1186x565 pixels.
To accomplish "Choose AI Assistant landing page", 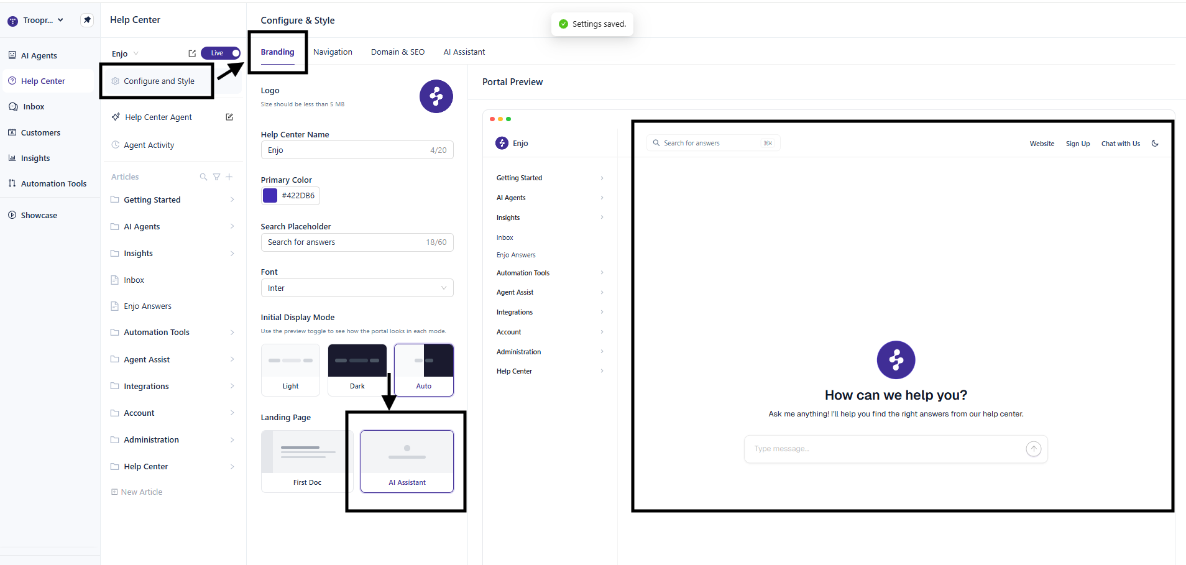I will click(407, 461).
